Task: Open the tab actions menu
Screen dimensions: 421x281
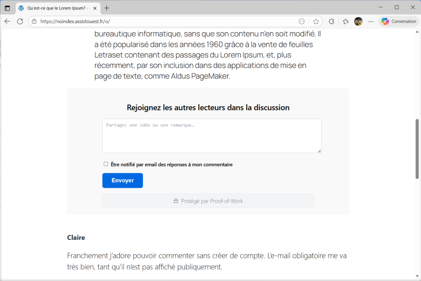Action: pyautogui.click(x=7, y=8)
